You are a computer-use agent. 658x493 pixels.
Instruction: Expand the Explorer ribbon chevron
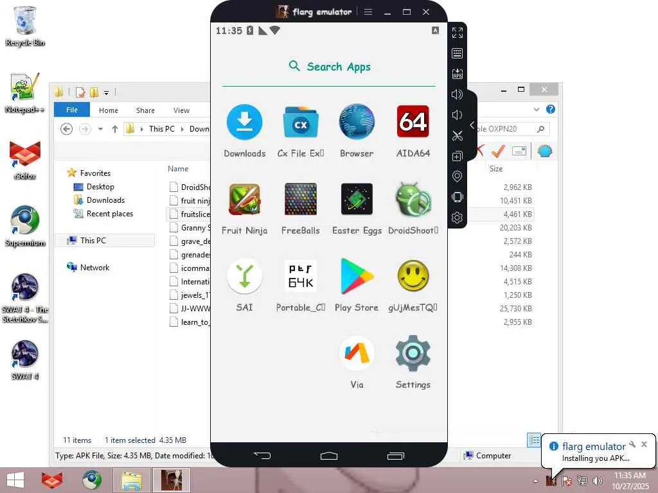pyautogui.click(x=537, y=109)
